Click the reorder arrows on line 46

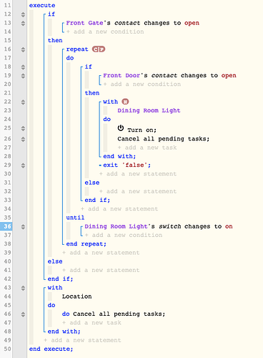pyautogui.click(x=23, y=314)
